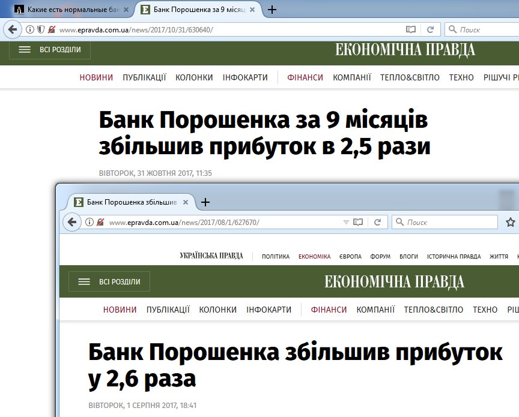Open КОЛОНКИ in front window navigation
This screenshot has height=417, width=519.
tap(218, 310)
